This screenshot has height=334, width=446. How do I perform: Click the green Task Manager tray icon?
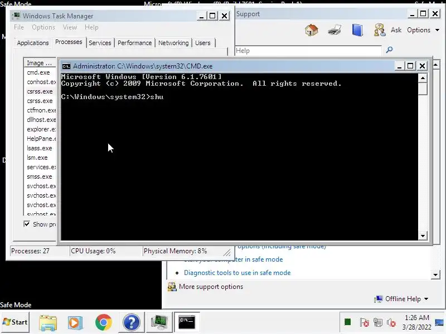click(x=347, y=322)
